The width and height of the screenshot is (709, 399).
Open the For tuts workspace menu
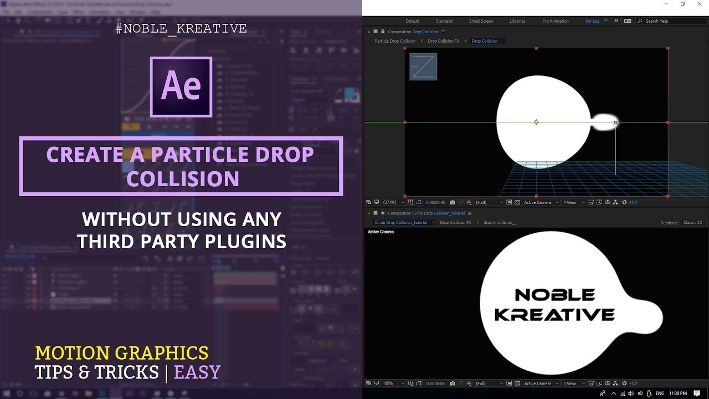coord(607,21)
